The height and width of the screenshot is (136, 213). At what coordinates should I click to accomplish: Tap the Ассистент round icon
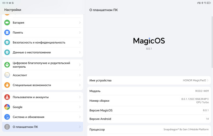point(7,75)
